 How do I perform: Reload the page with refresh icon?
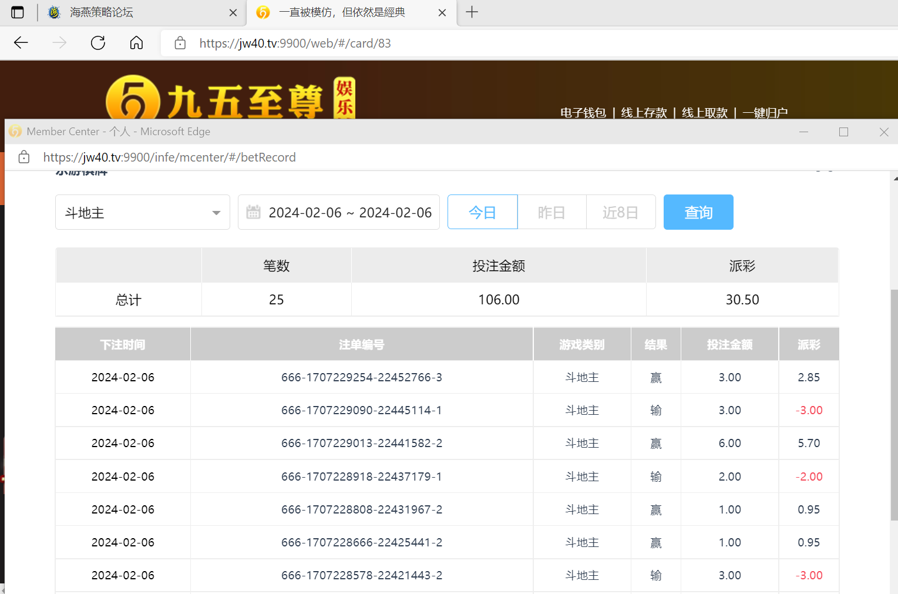click(x=98, y=43)
